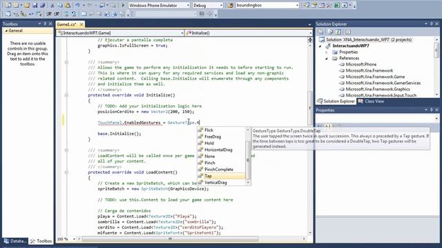Click the Decrease Indent icon
Screen dimensions: 442x248
[x=49, y=14]
